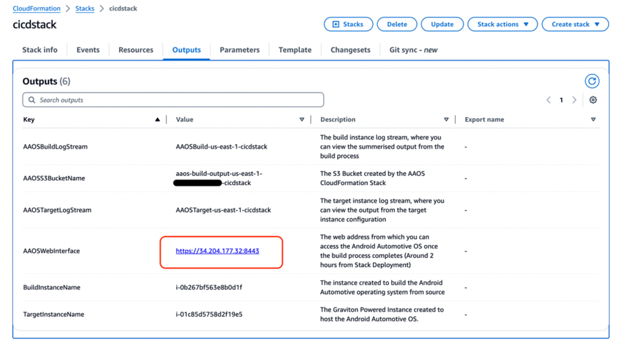Open outputs table settings gear
The height and width of the screenshot is (350, 626).
[593, 100]
